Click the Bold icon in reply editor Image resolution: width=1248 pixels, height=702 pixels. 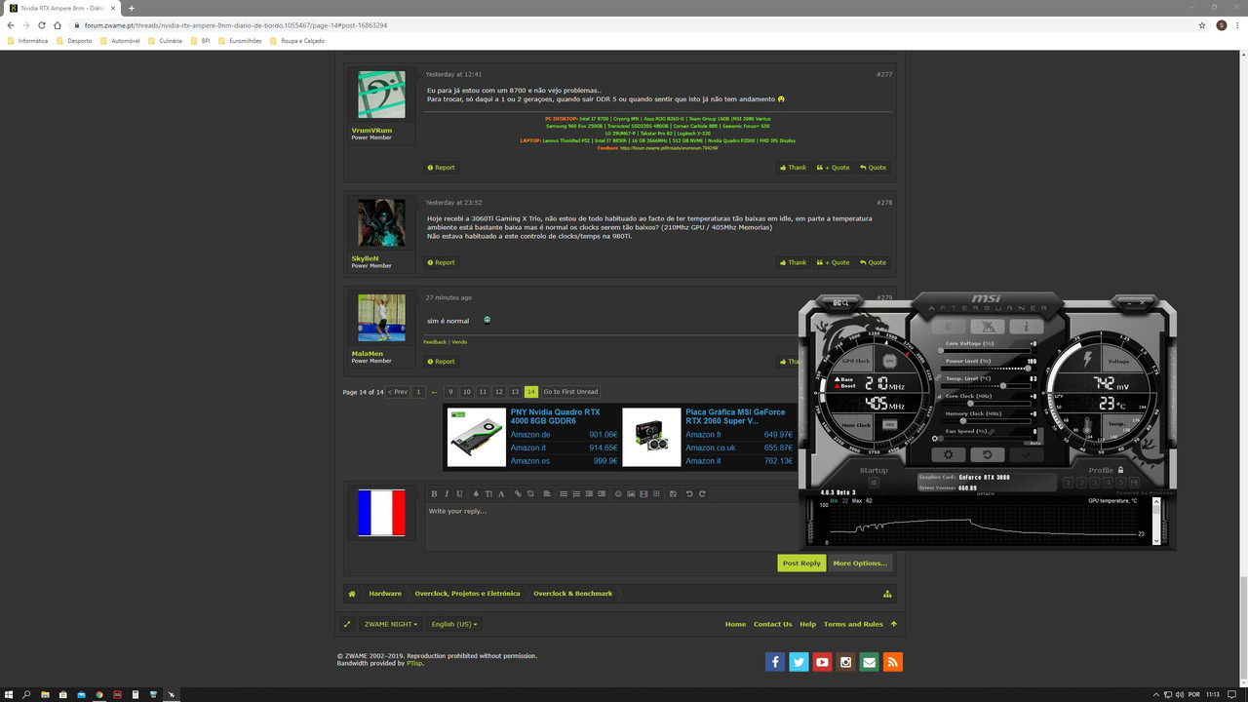point(434,493)
